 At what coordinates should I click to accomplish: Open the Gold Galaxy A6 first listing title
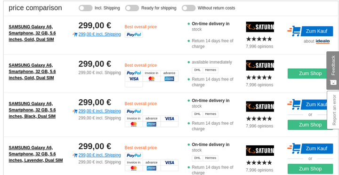[32, 33]
